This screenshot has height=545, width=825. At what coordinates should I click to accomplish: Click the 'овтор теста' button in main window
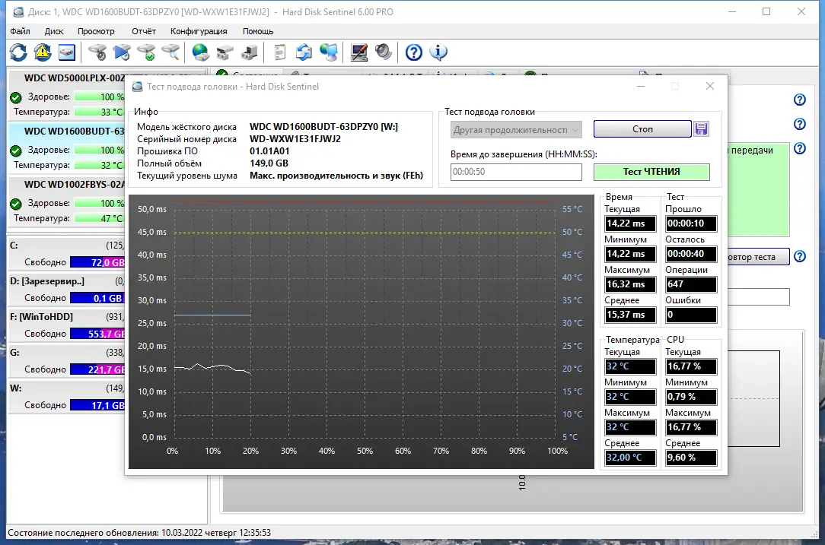pos(758,257)
